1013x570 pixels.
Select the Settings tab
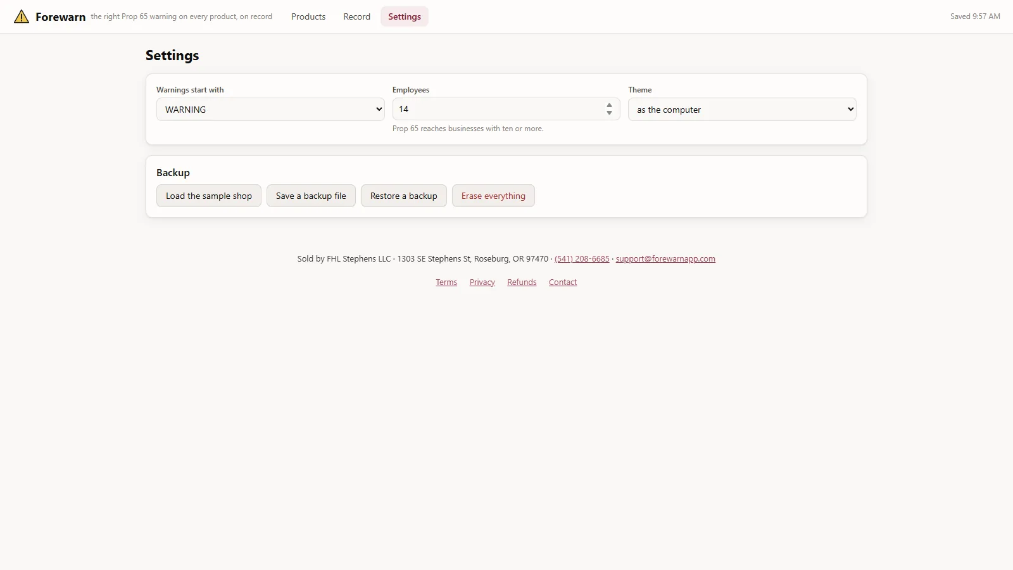[405, 16]
